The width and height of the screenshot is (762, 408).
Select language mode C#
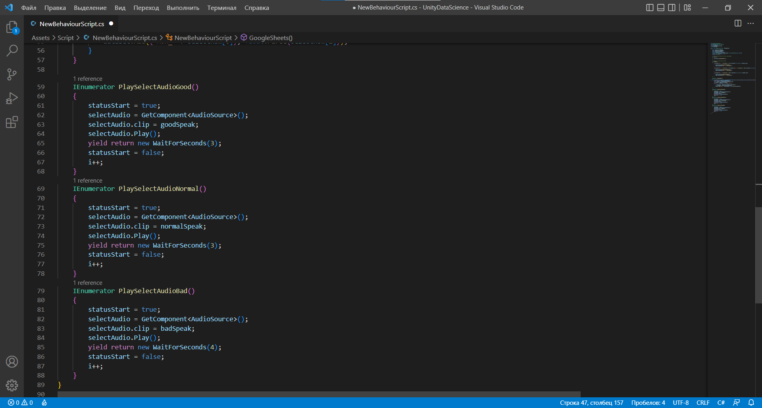(721, 402)
